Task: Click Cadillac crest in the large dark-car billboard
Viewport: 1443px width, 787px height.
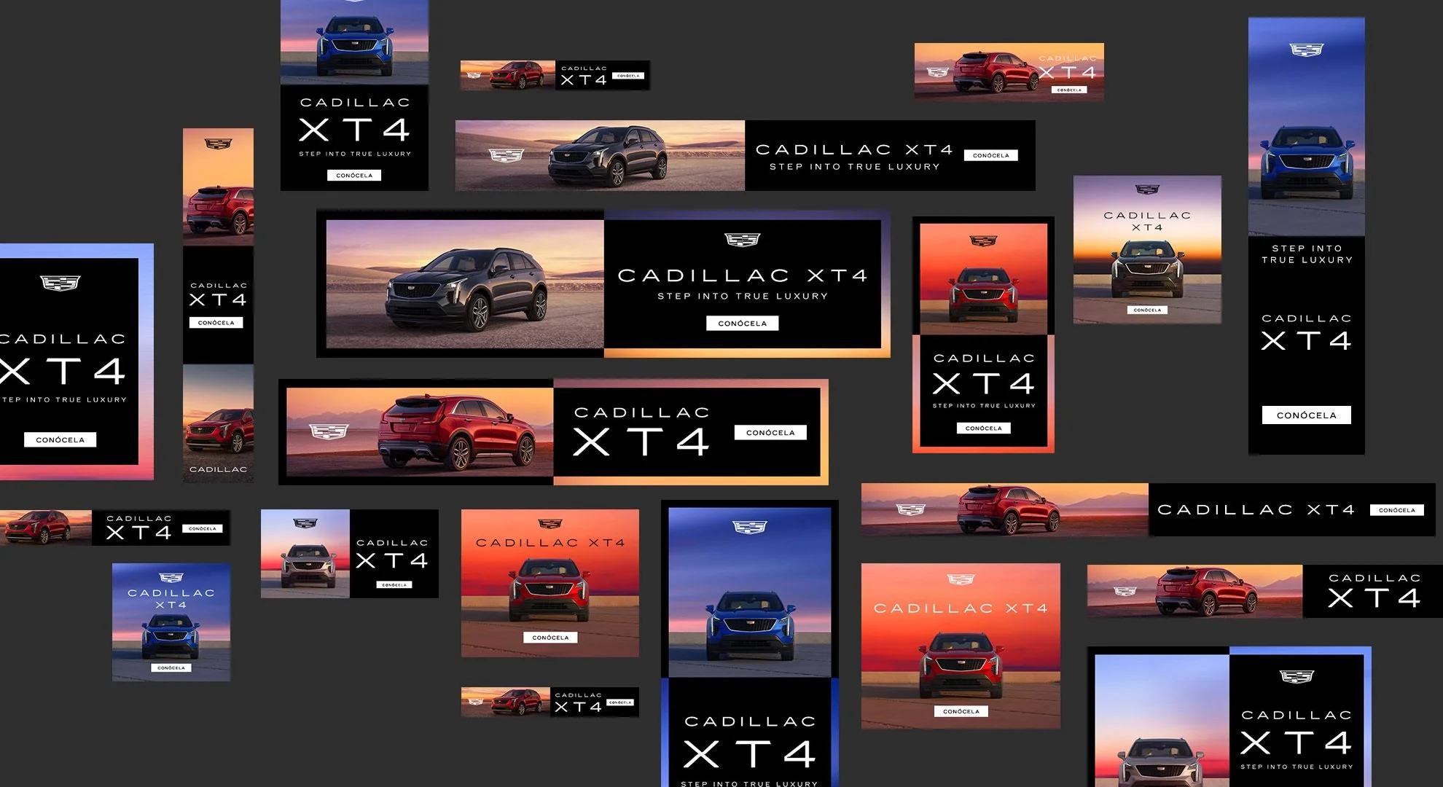Action: coord(743,240)
